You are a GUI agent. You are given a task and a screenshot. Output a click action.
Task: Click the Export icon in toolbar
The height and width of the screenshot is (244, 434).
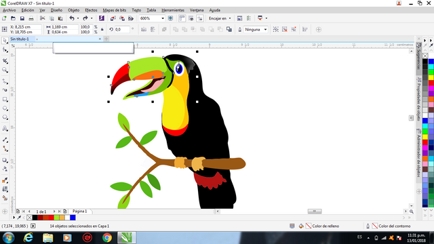tap(122, 18)
